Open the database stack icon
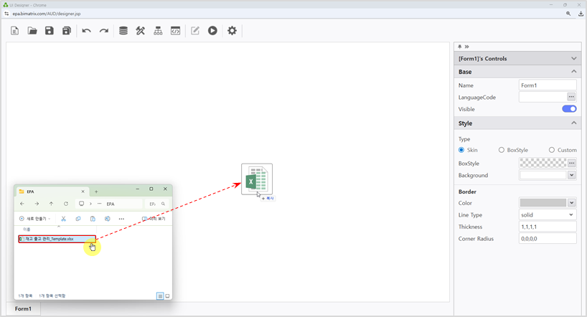 click(x=123, y=31)
